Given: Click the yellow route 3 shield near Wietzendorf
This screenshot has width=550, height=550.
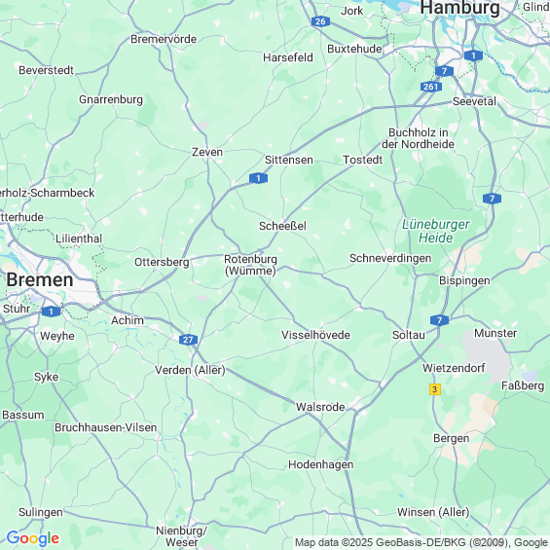Looking at the screenshot, I should (x=435, y=389).
